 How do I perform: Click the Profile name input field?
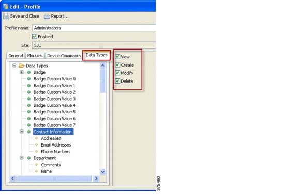94,28
